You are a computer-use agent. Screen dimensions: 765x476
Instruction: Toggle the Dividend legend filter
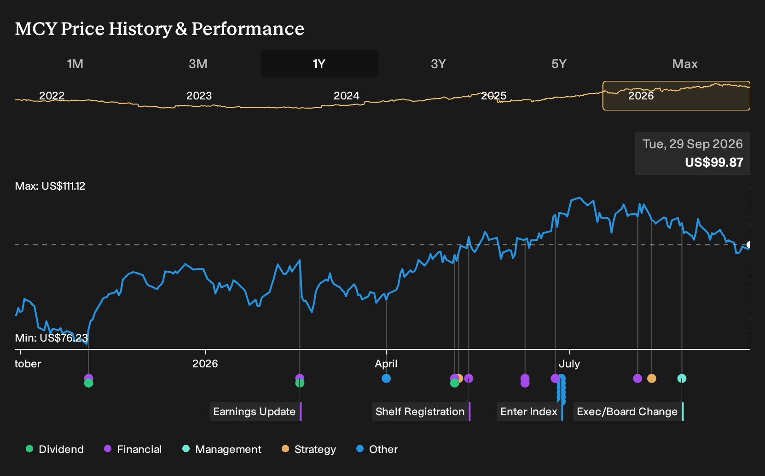pos(55,449)
